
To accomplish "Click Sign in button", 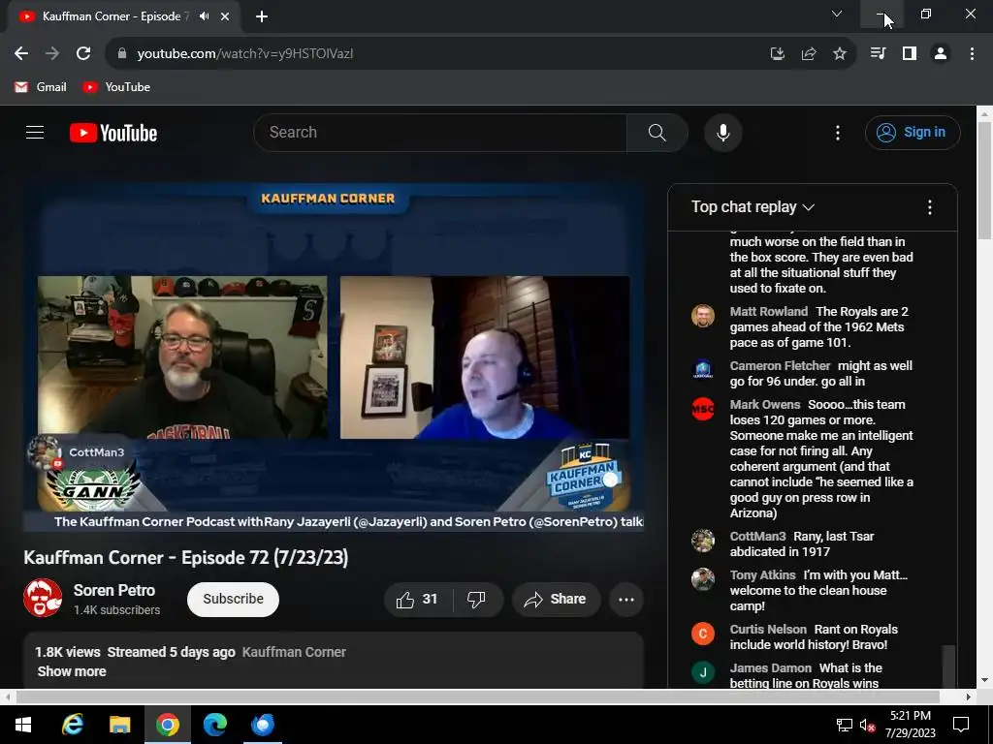I will pos(913,132).
